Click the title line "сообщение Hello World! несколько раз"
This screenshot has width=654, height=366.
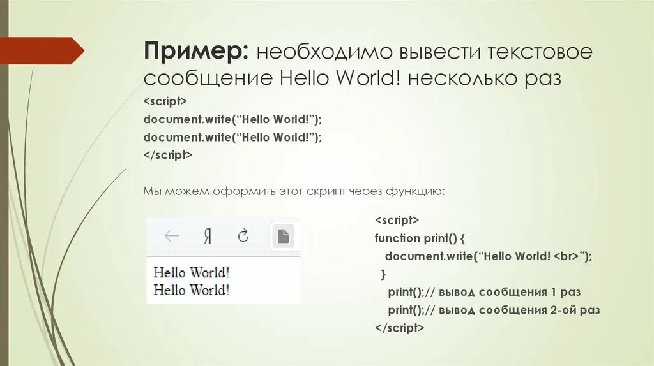click(x=353, y=78)
